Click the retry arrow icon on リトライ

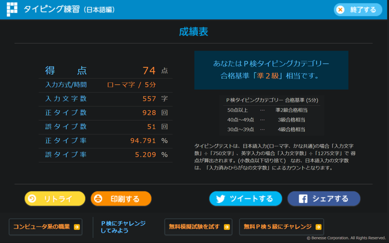32,199
